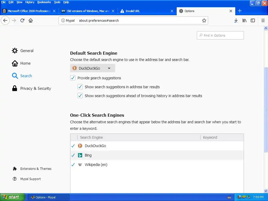Open new tab with plus button
268x201 pixels.
pos(240,11)
